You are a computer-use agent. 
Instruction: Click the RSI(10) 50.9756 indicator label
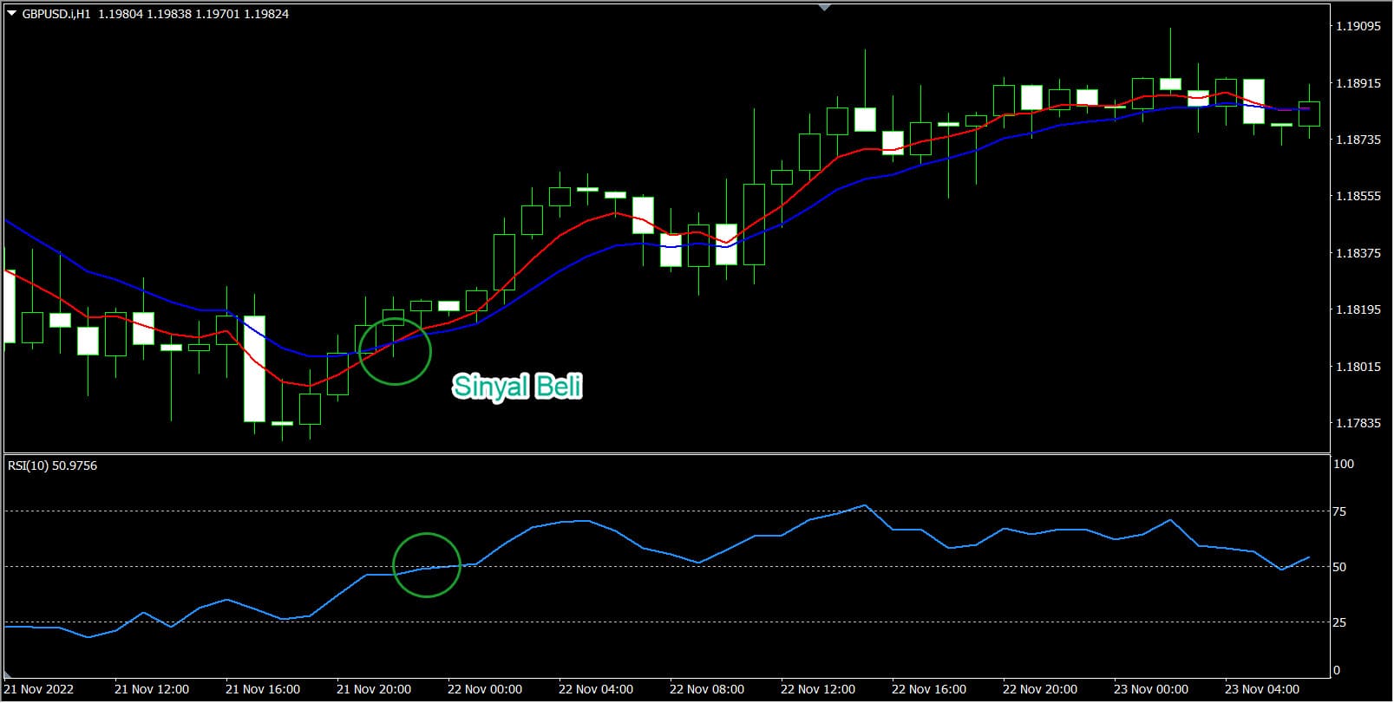coord(53,465)
